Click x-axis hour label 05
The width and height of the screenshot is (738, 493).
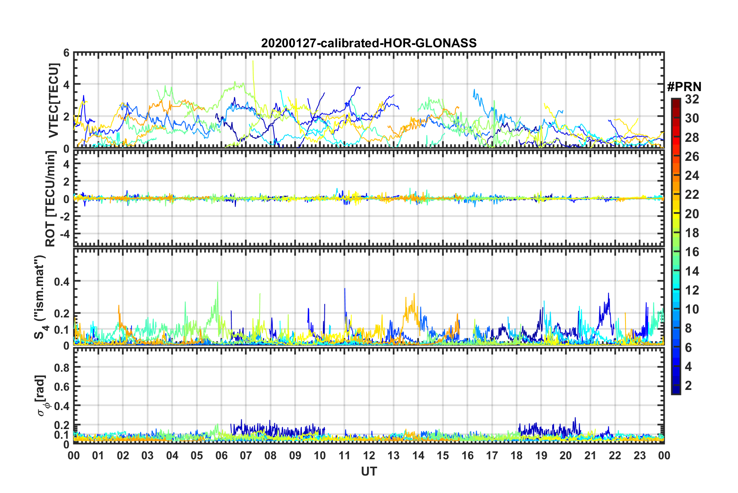click(x=197, y=455)
